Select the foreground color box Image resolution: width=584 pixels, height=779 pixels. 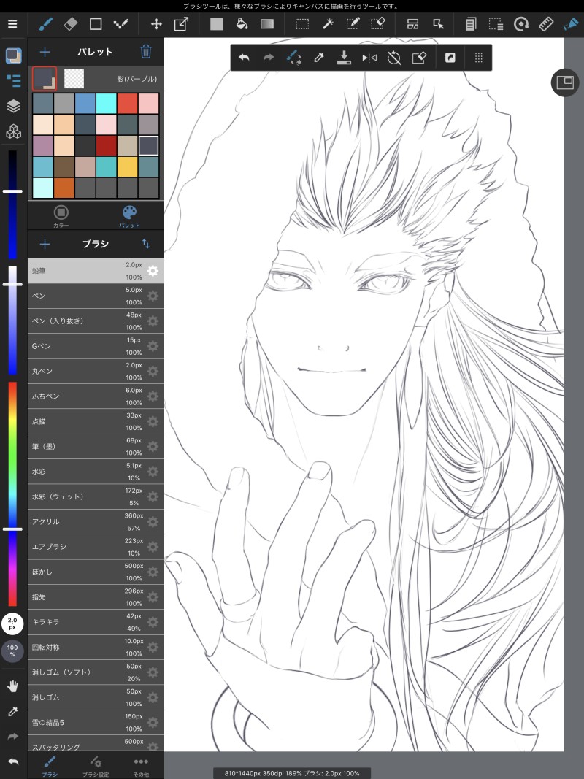[x=45, y=79]
